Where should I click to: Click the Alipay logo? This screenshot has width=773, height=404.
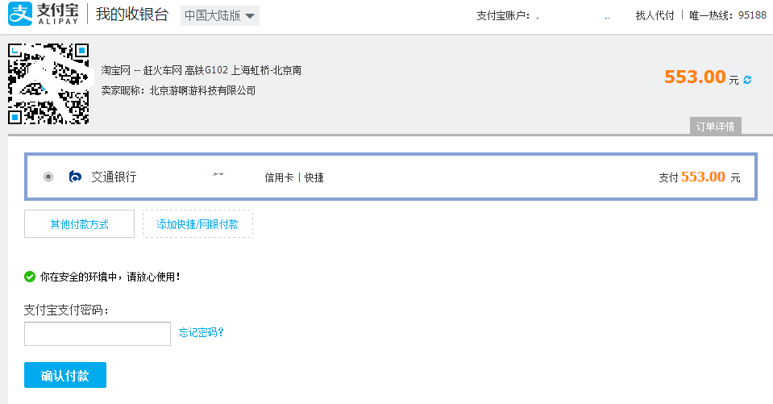coord(44,14)
